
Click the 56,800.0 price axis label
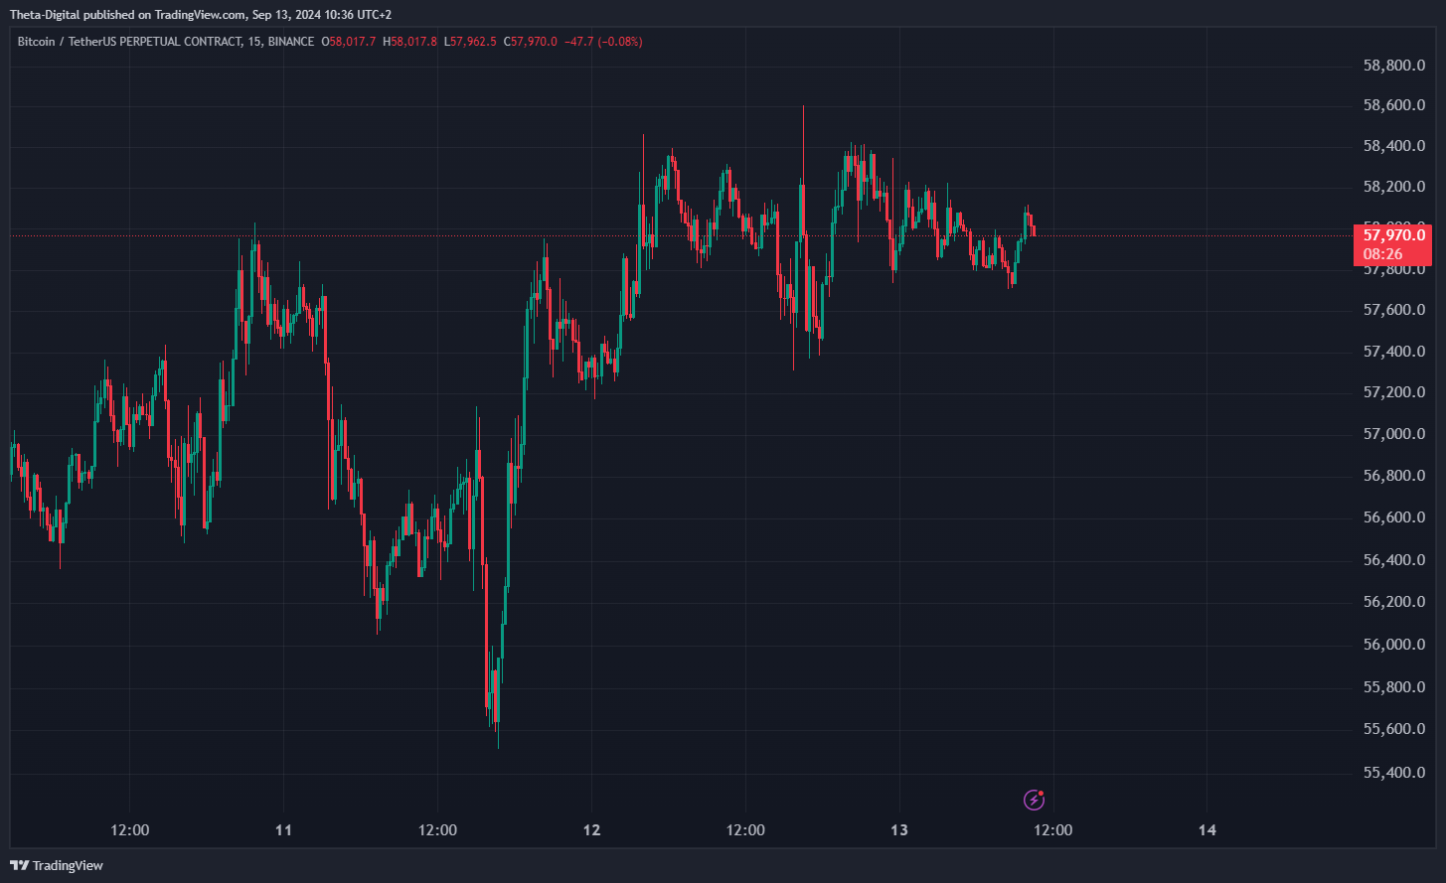[1393, 476]
